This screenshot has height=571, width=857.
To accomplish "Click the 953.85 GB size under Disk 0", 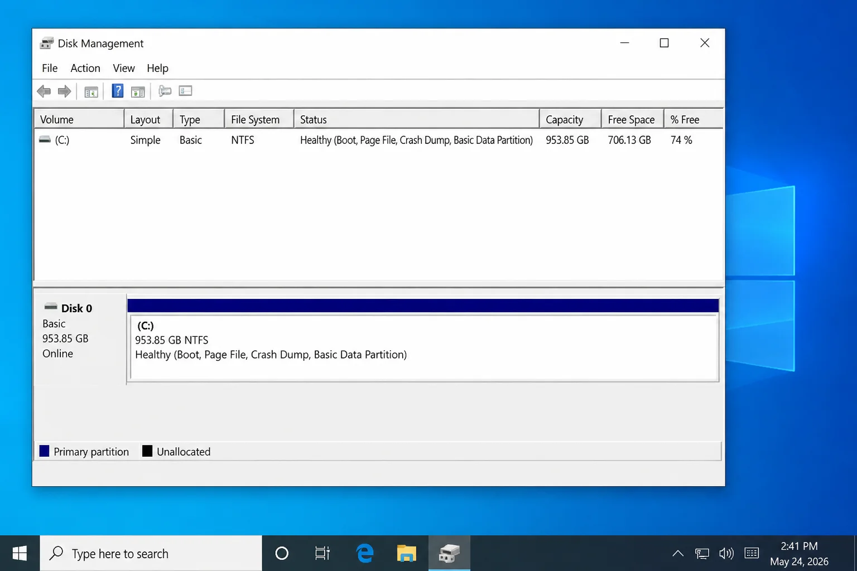I will pos(65,338).
